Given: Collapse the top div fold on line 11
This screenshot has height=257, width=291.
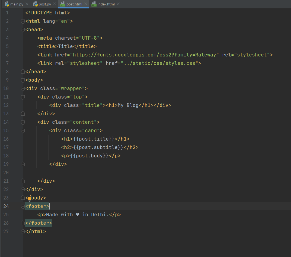Looking at the screenshot, I should pos(23,97).
